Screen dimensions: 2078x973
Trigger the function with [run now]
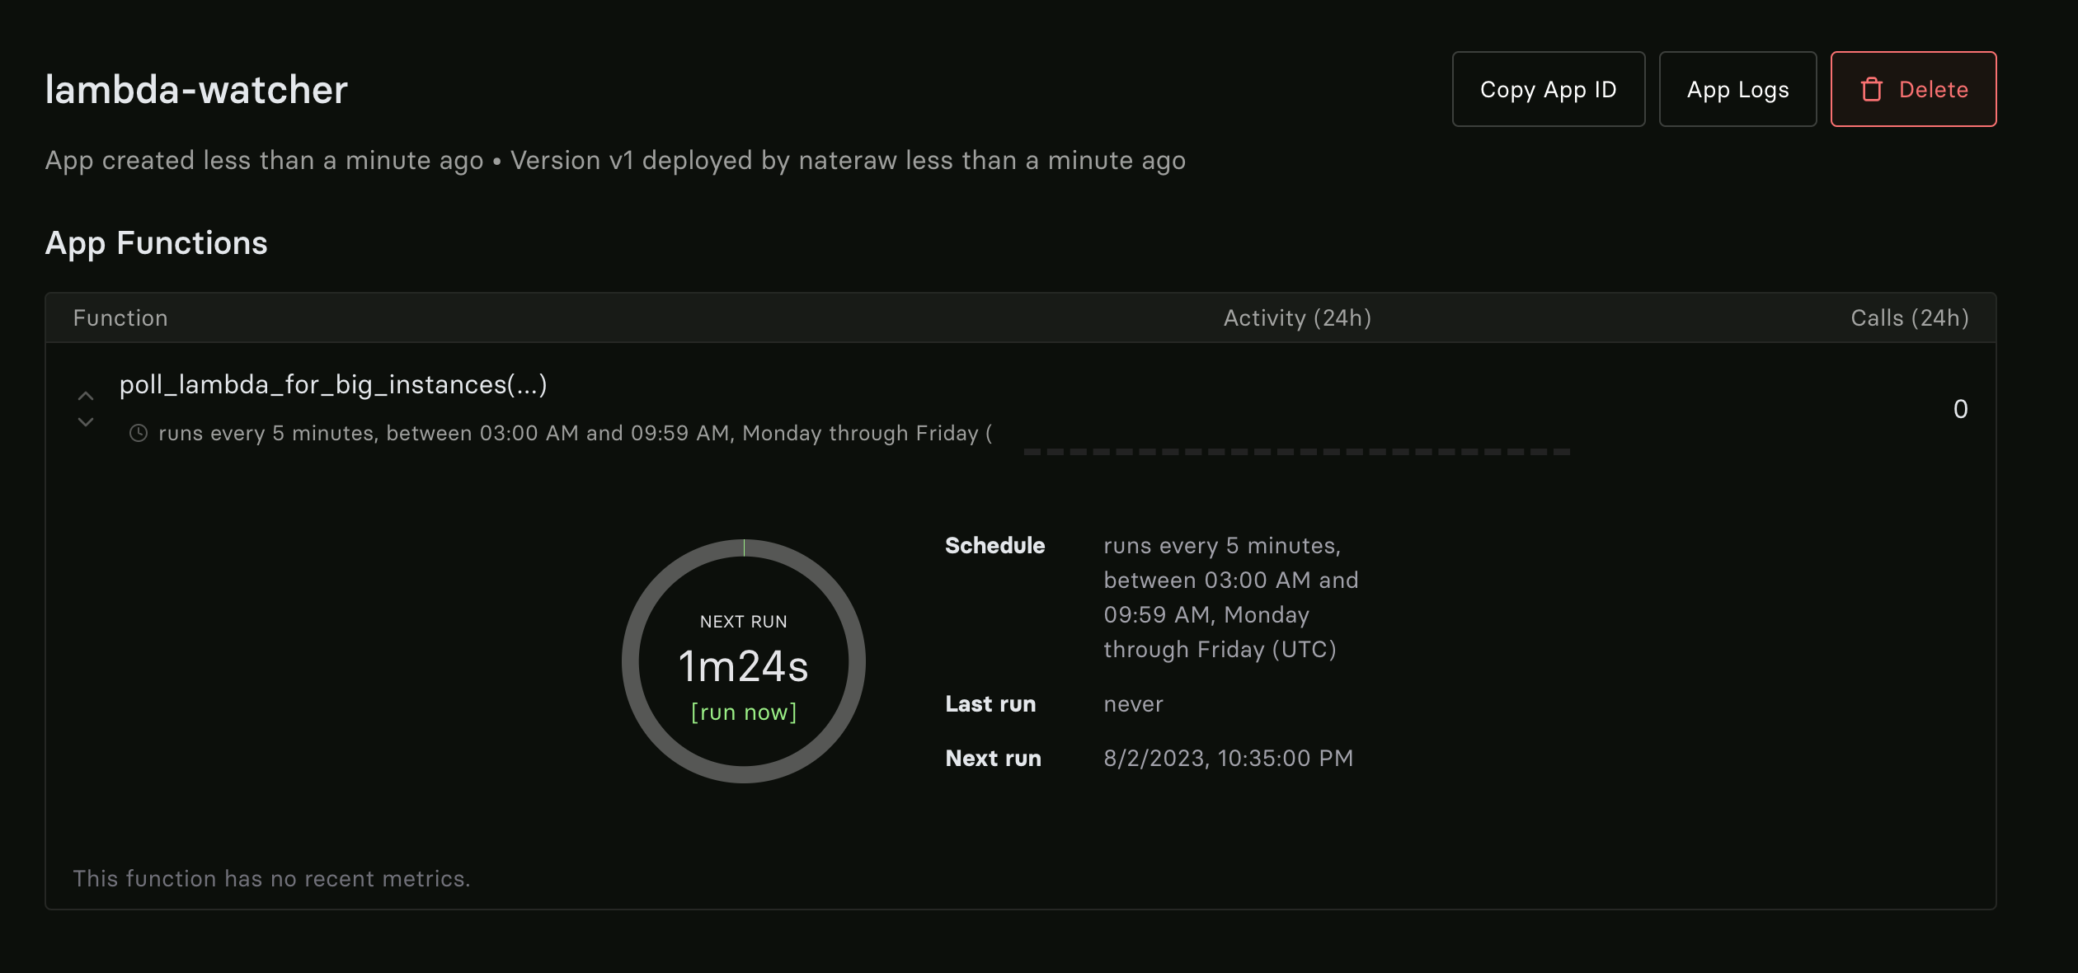(x=743, y=712)
